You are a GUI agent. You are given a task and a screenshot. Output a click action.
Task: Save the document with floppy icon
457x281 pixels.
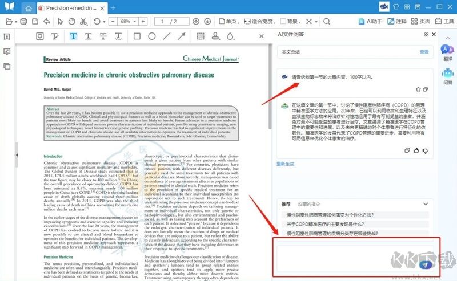click(x=35, y=21)
